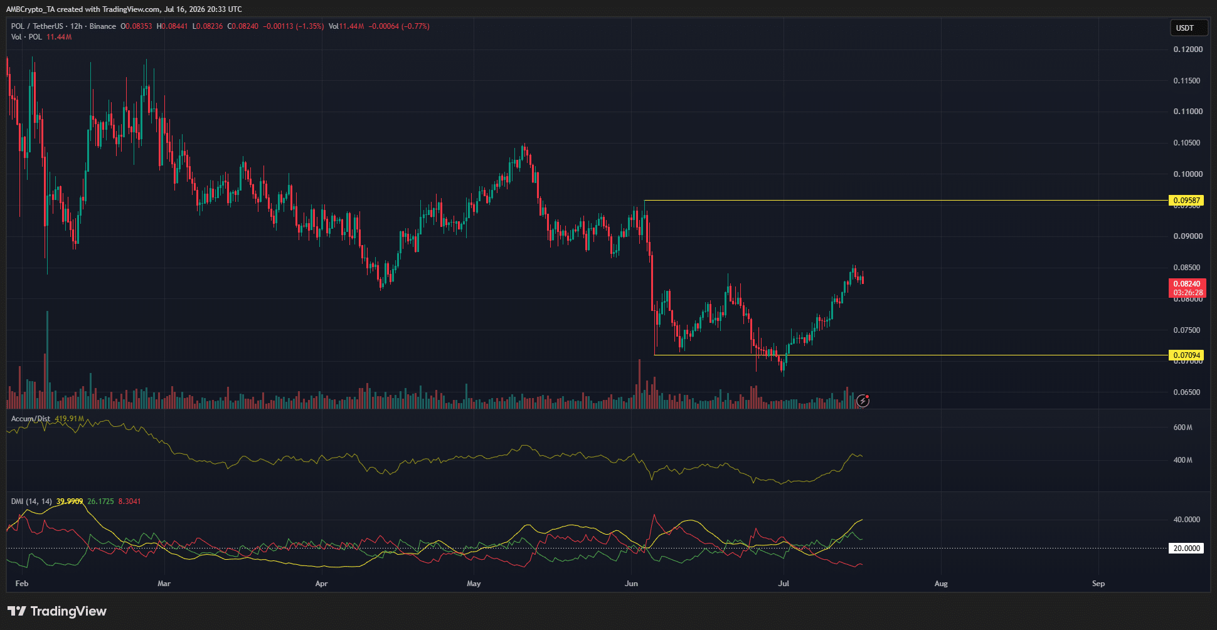This screenshot has width=1217, height=630.
Task: Click the Apr label on time axis
Action: coord(322,584)
